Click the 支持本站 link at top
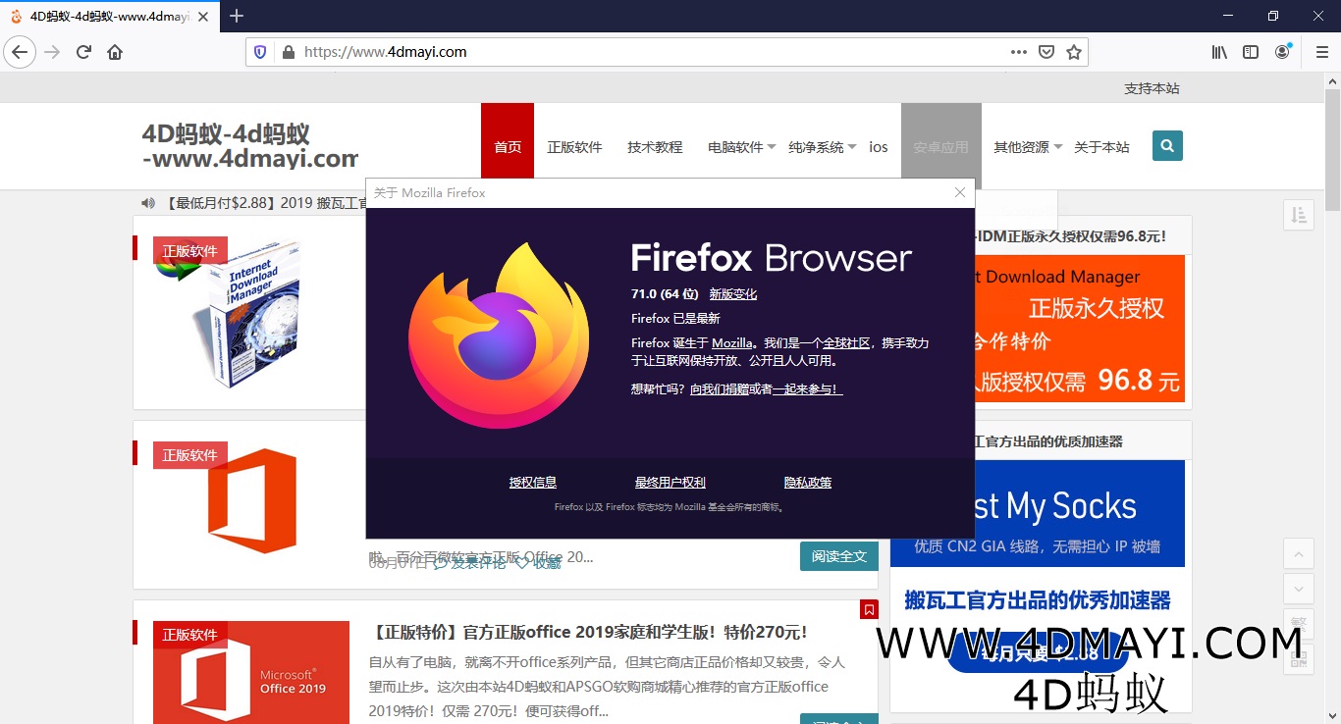The image size is (1341, 724). (1152, 88)
